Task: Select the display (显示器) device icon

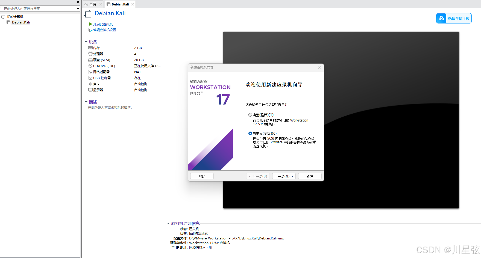Action: pos(90,90)
